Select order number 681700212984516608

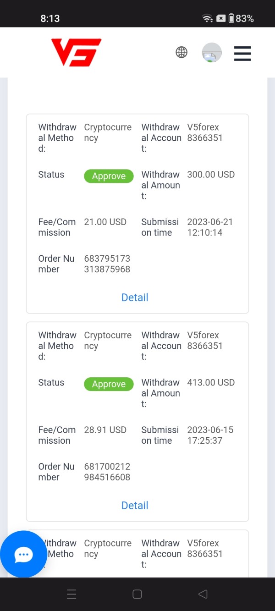click(x=107, y=472)
